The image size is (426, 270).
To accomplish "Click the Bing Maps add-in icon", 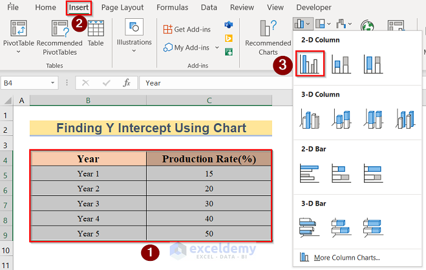I will click(x=229, y=38).
